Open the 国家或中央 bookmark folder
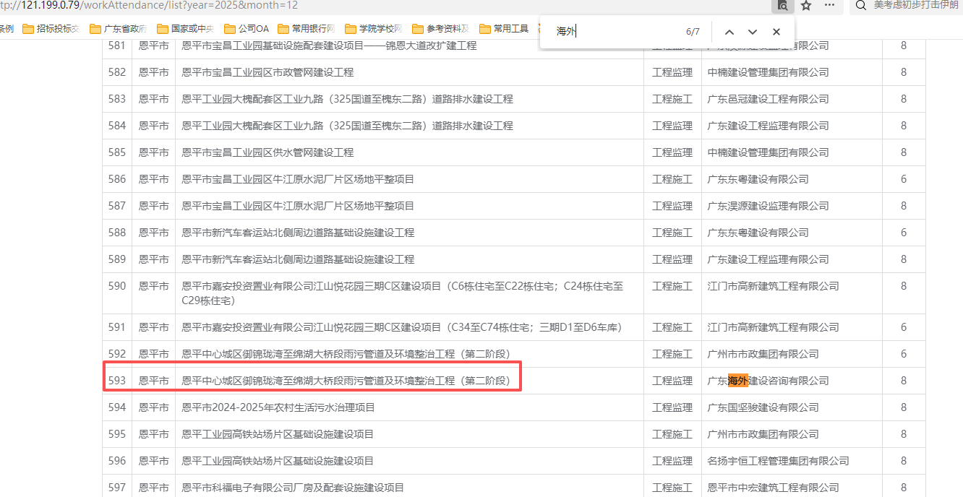The image size is (963, 497). (185, 29)
